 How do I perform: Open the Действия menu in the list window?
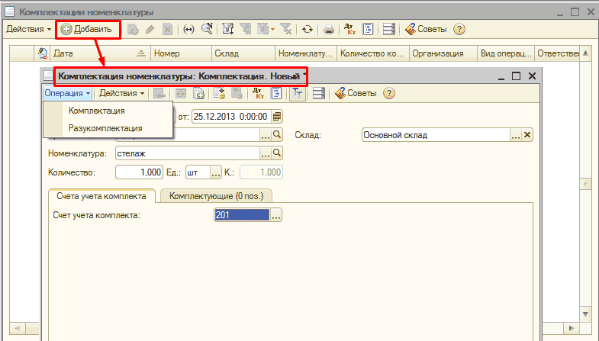[28, 30]
